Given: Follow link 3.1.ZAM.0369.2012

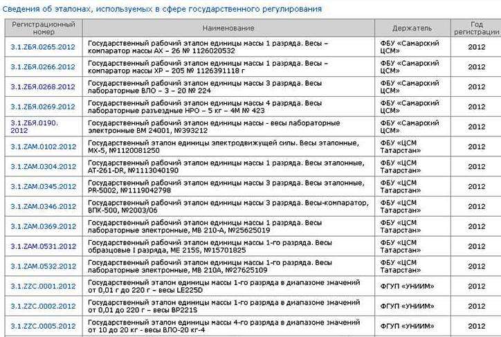Looking at the screenshot, I should (43, 226).
